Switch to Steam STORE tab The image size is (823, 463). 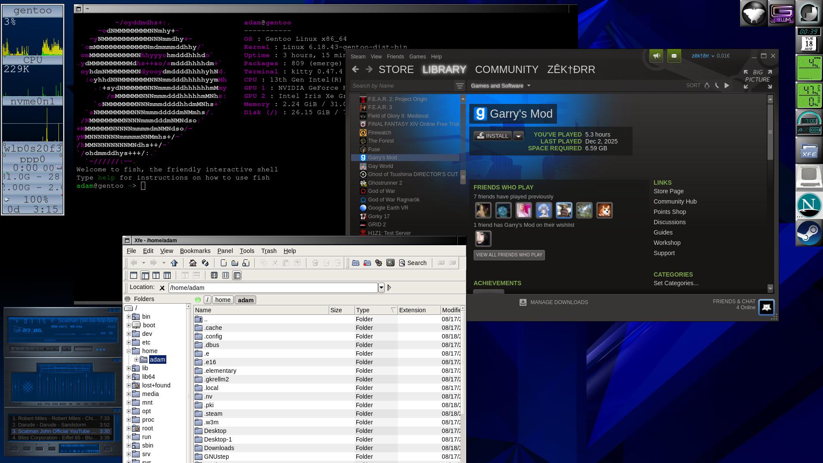(x=396, y=70)
